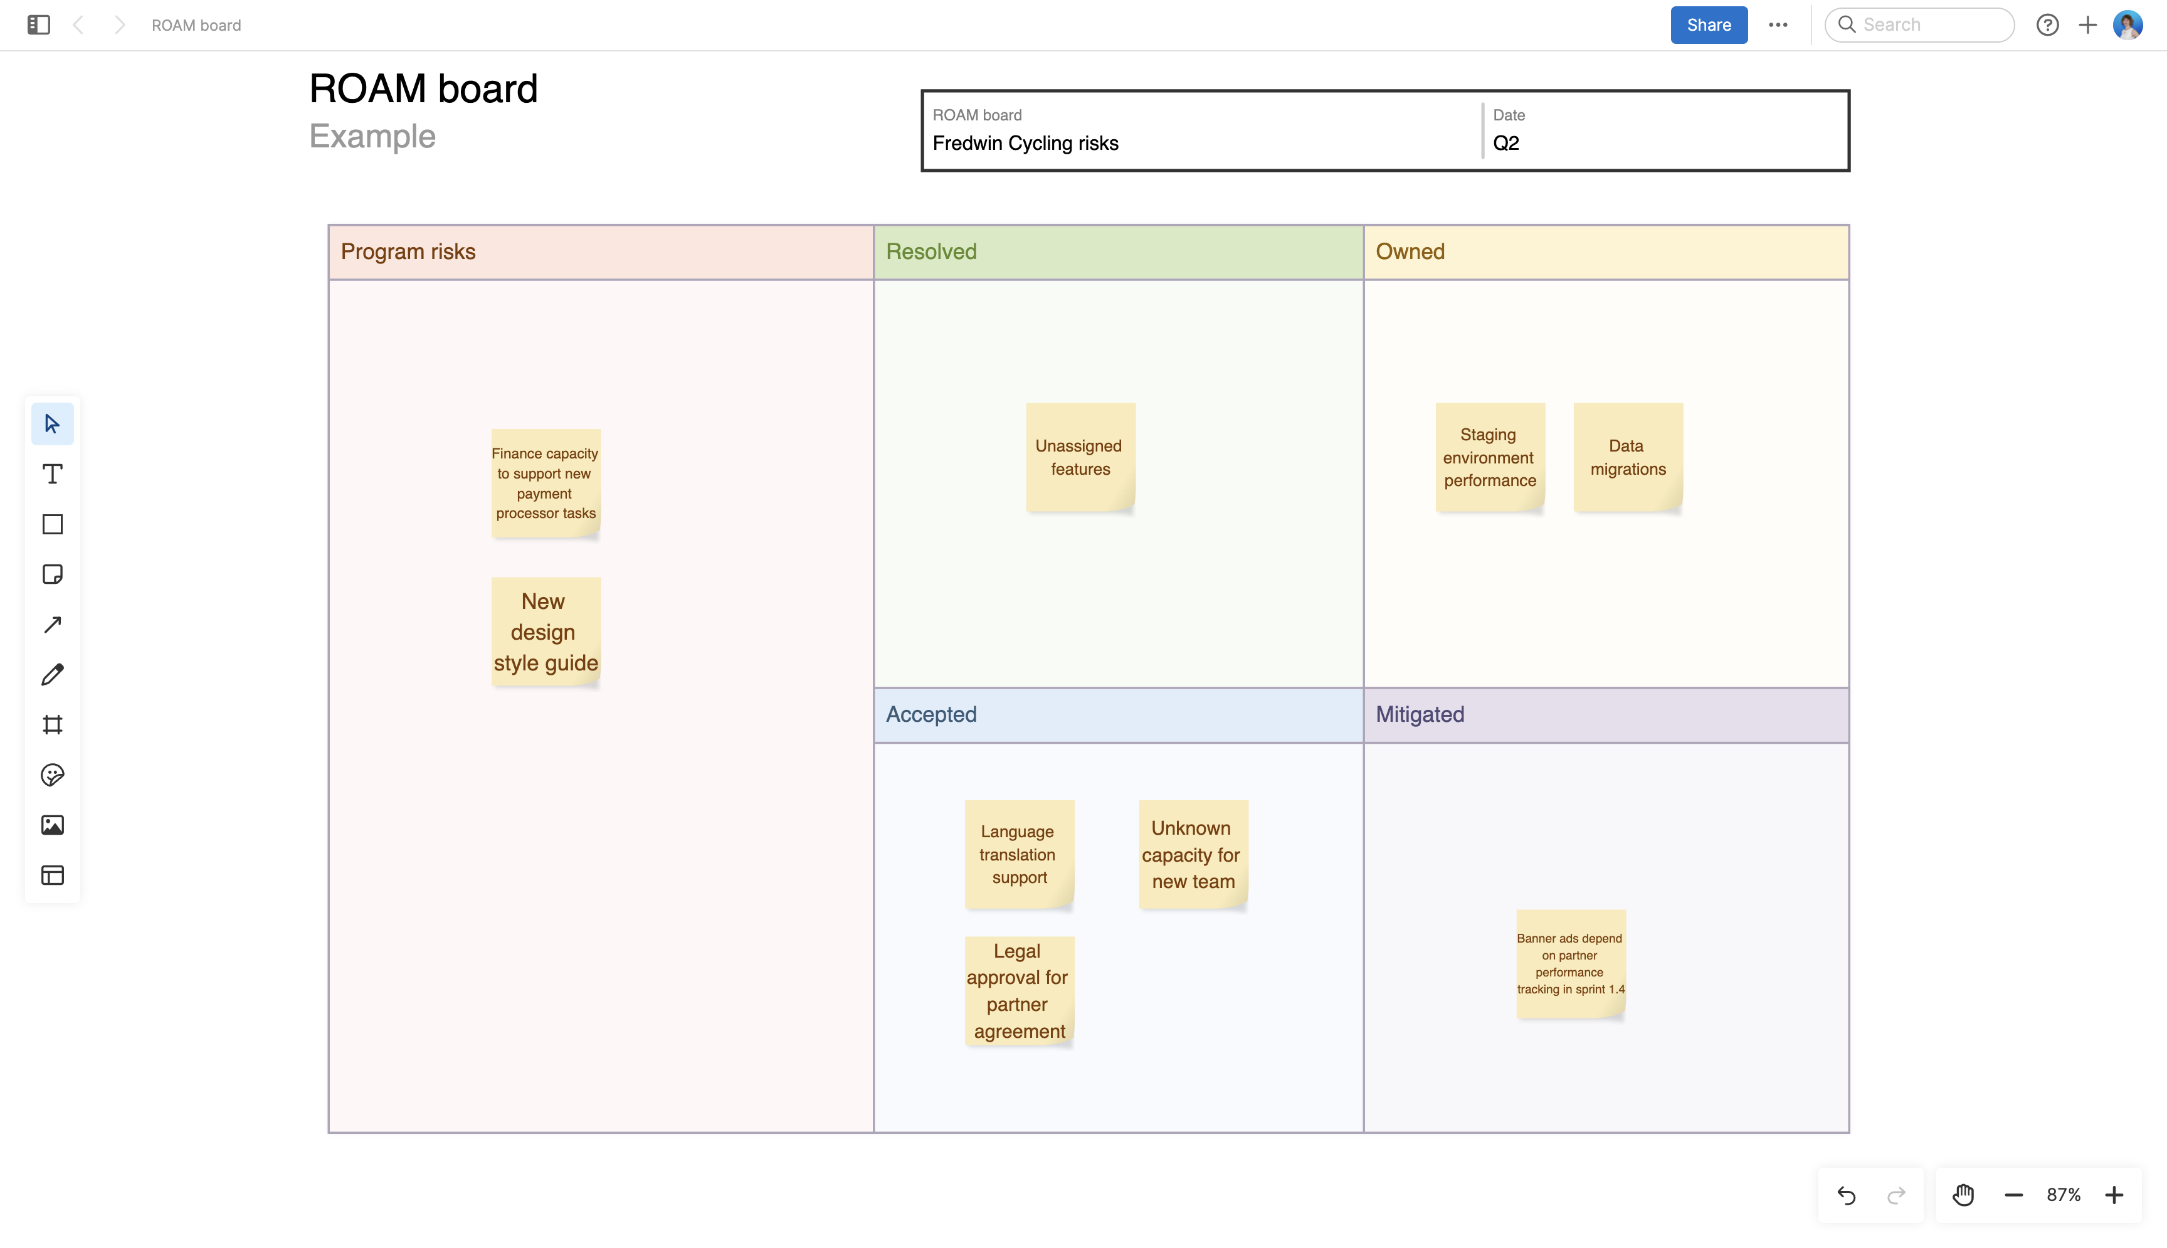Select the cursor/select tool
Screen dimensions: 2167x1248
click(52, 423)
